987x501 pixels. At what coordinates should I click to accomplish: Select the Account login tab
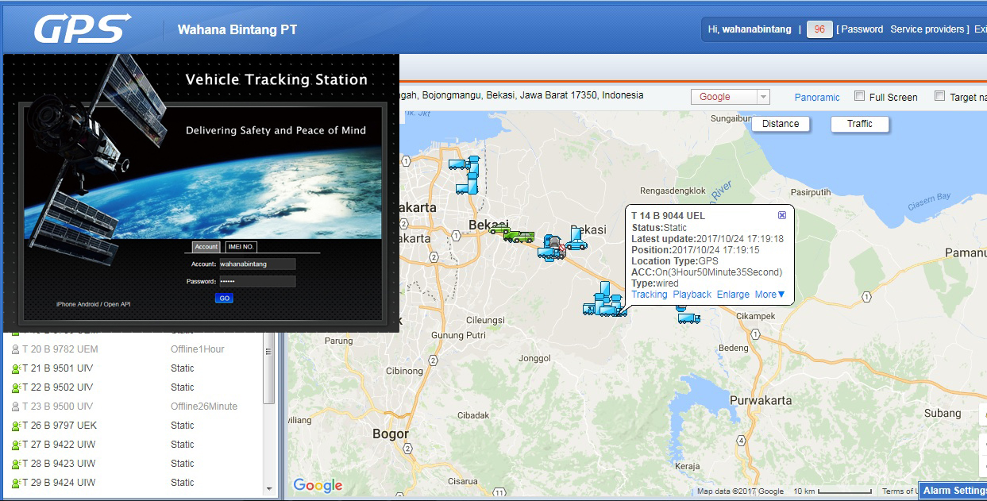coord(206,247)
